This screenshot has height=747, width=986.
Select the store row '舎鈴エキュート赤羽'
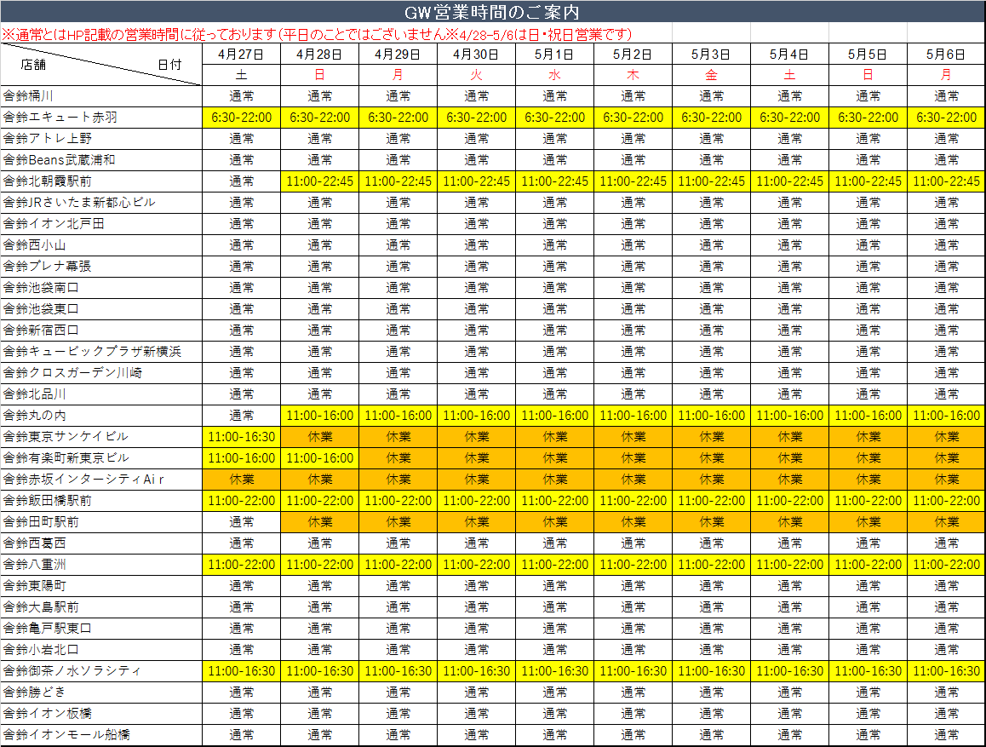(493, 117)
